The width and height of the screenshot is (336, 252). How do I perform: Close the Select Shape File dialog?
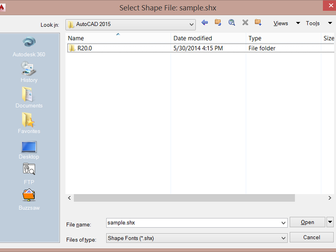pyautogui.click(x=330, y=5)
